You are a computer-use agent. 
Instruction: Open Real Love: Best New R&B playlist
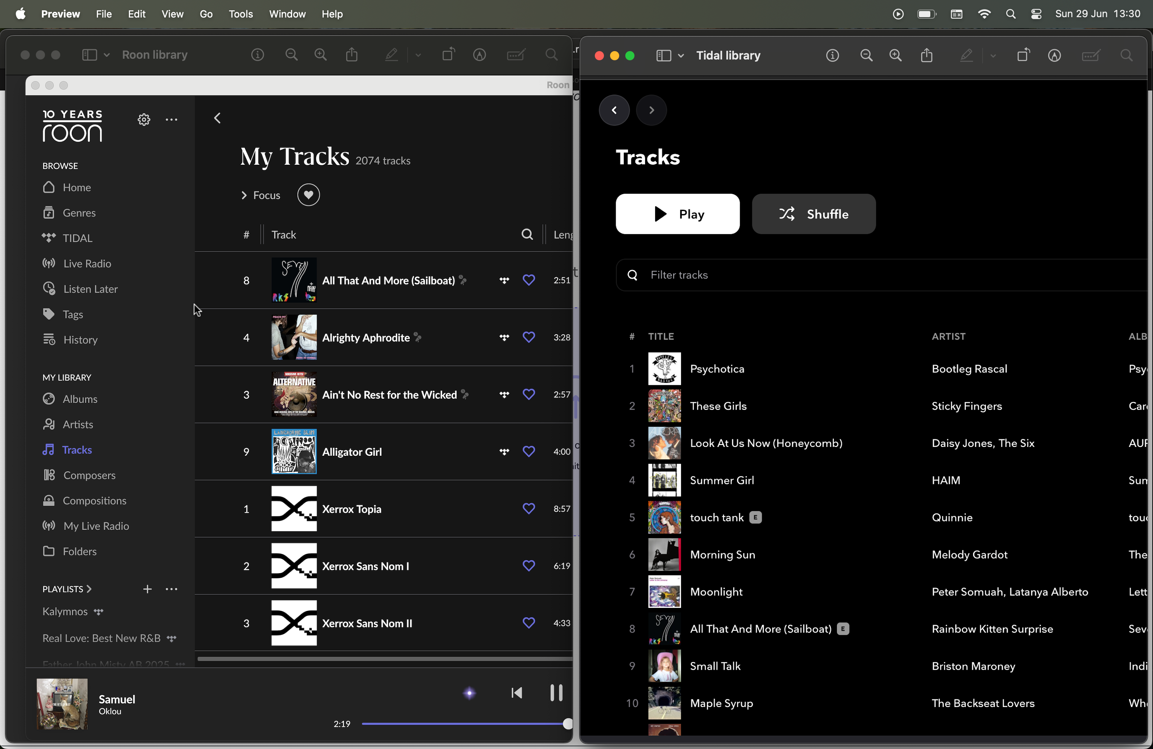pos(101,638)
